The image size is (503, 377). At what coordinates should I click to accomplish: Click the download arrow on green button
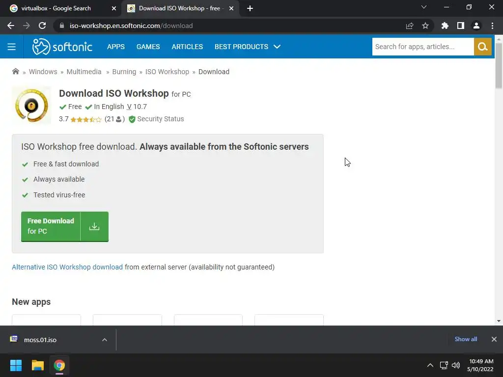[x=94, y=227]
